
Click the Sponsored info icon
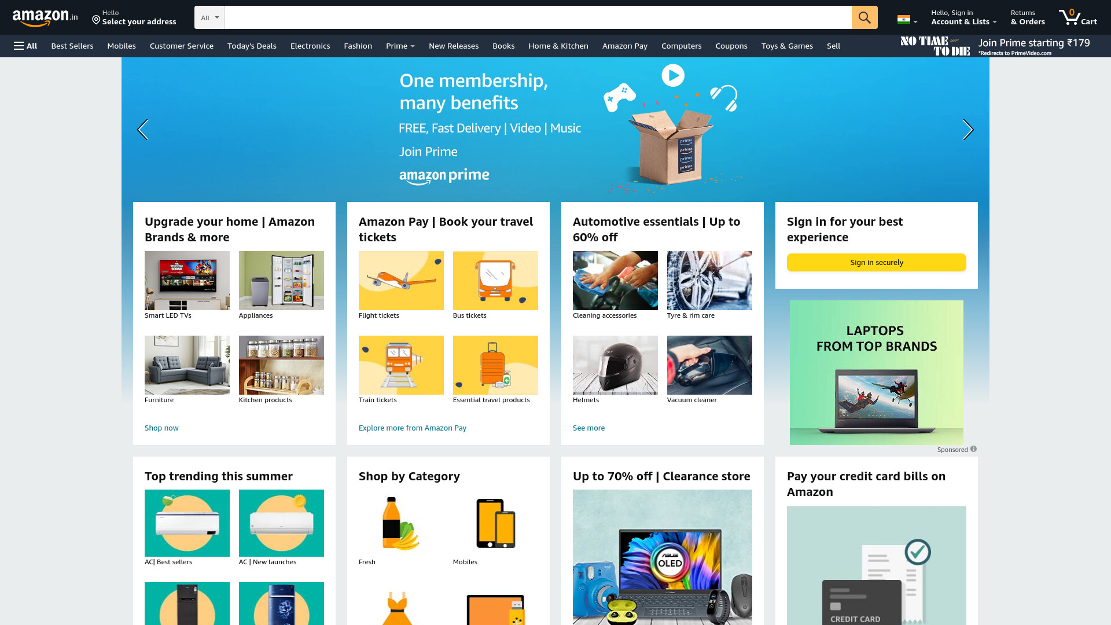pyautogui.click(x=973, y=449)
